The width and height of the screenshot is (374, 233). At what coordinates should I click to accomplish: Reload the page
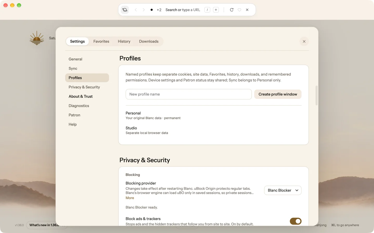click(232, 10)
